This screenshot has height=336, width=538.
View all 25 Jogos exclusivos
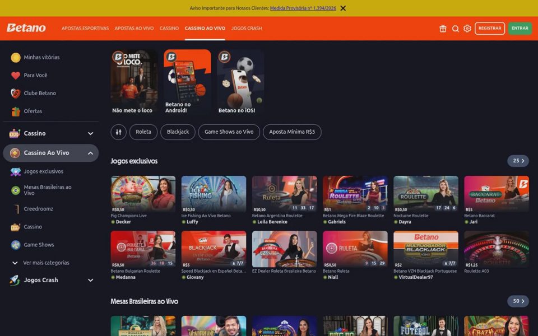click(518, 161)
